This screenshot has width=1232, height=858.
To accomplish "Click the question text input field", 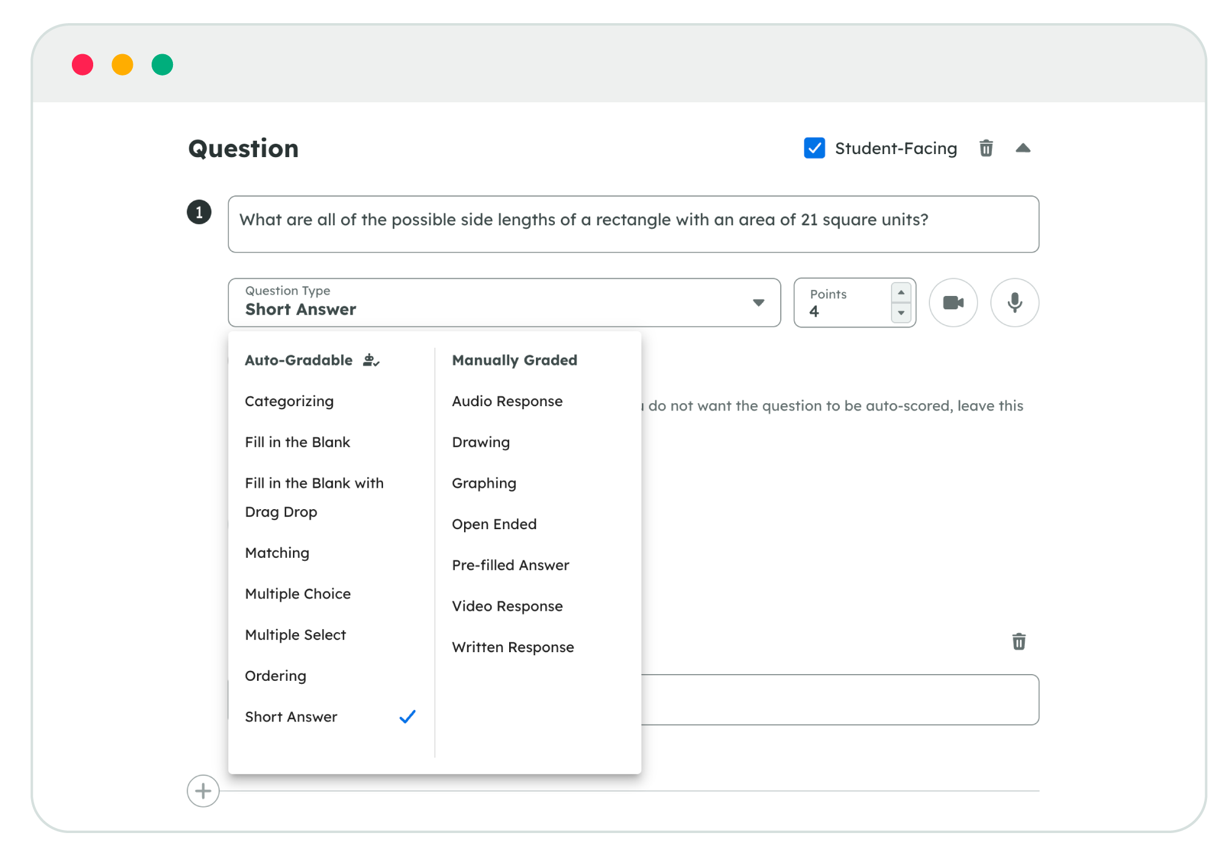I will coord(633,224).
